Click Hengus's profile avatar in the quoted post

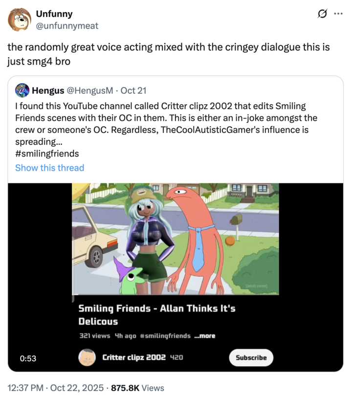click(x=22, y=90)
